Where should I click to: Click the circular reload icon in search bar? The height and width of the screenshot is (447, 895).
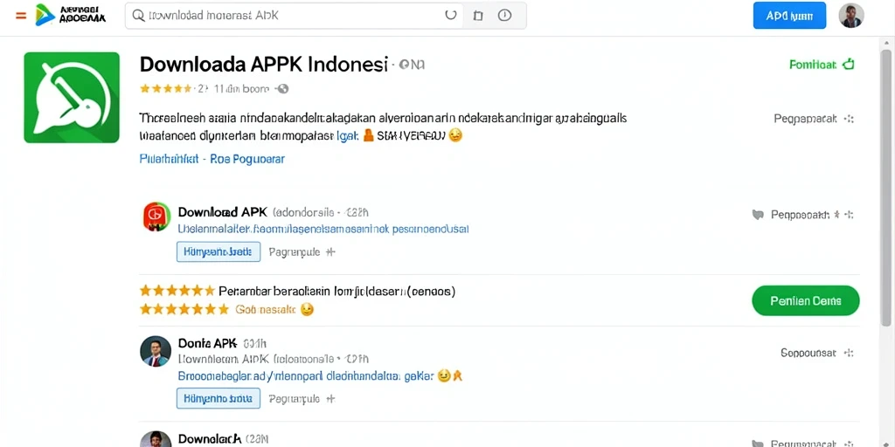point(451,16)
